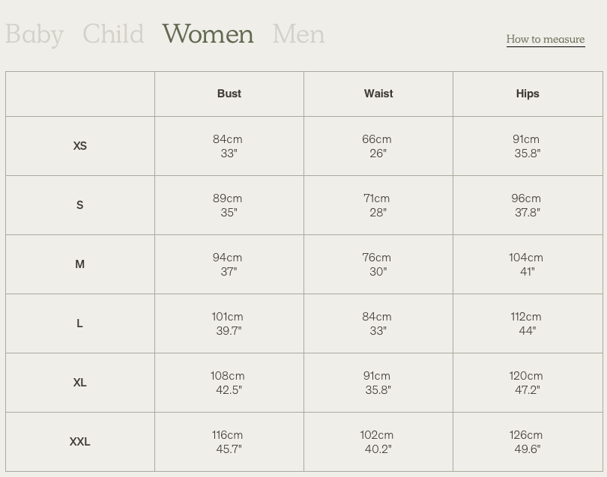
Task: Click the Waist column header
Action: pos(378,94)
